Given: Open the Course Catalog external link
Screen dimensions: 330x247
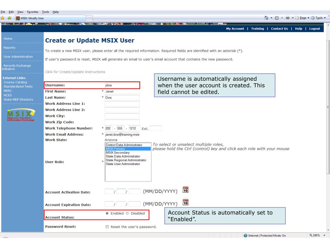Looking at the screenshot, I should tap(15, 82).
